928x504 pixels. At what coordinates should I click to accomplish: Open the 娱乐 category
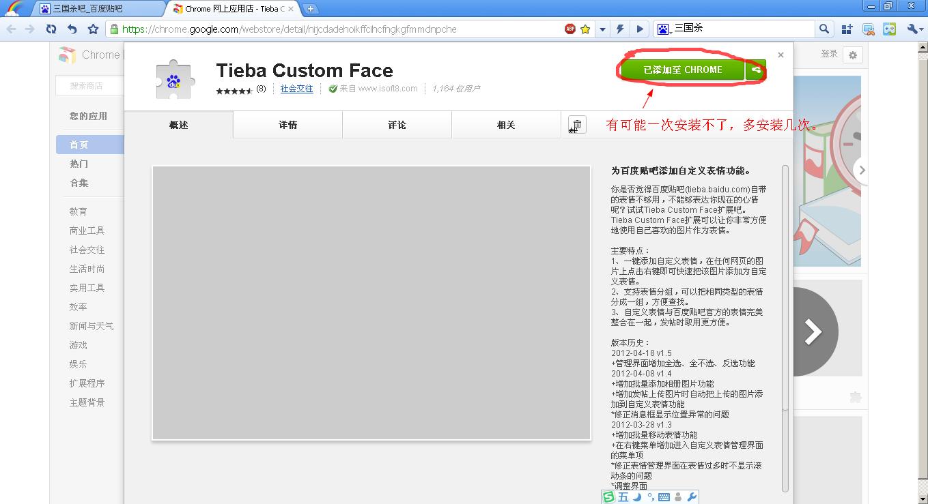point(79,364)
